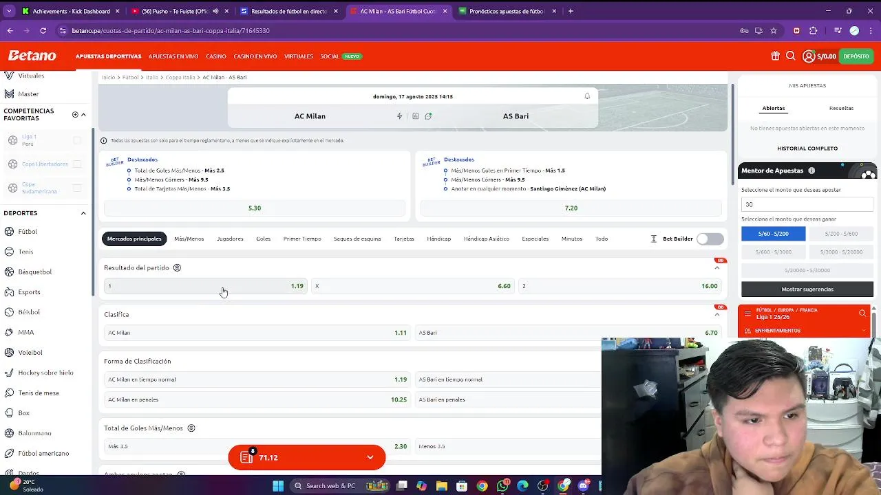Click the Betano logo

pyautogui.click(x=32, y=56)
